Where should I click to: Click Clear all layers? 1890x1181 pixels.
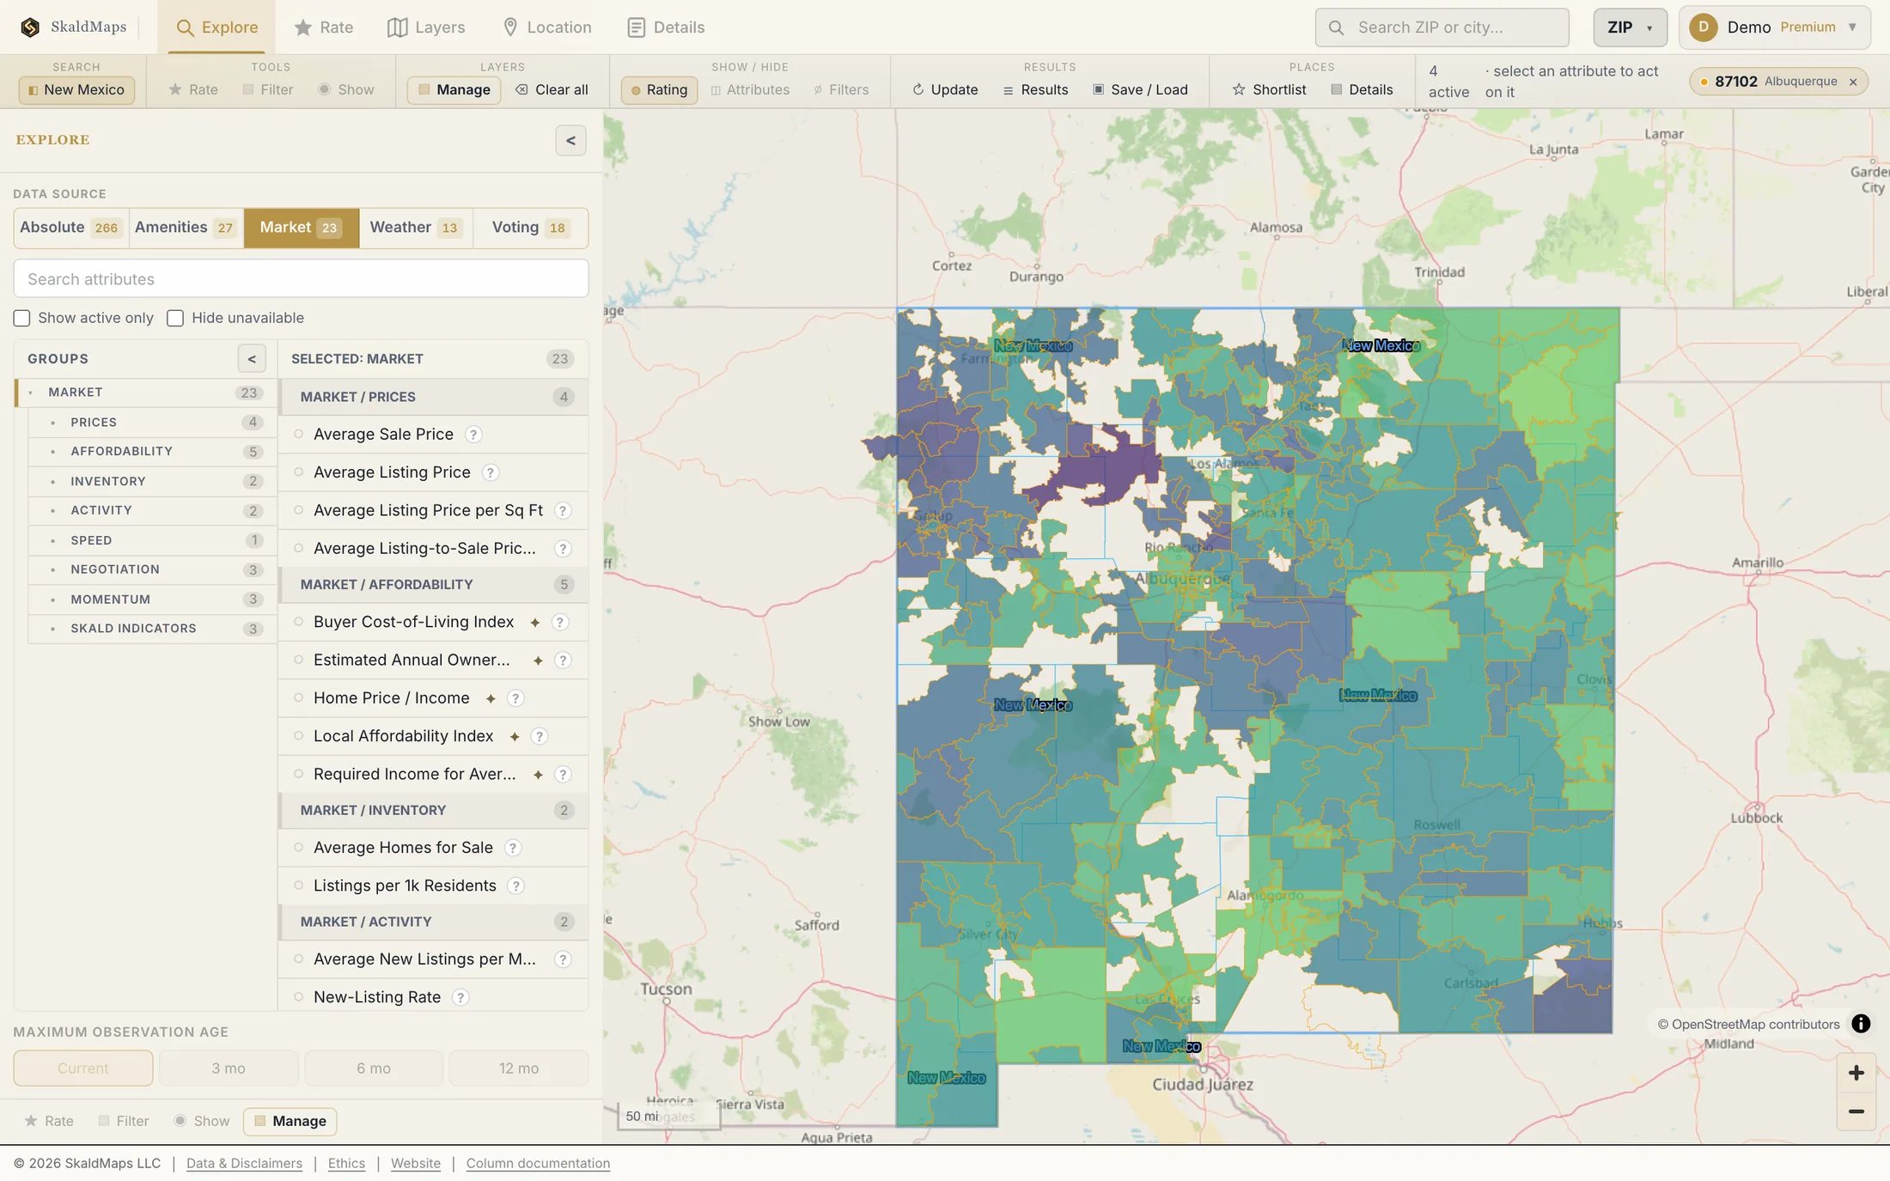552,90
